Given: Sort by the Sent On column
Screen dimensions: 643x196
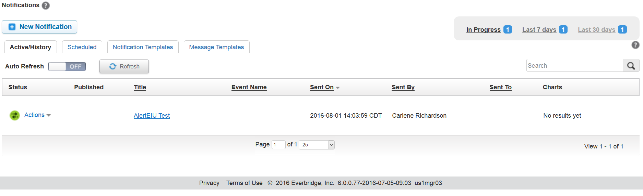Looking at the screenshot, I should [x=322, y=87].
